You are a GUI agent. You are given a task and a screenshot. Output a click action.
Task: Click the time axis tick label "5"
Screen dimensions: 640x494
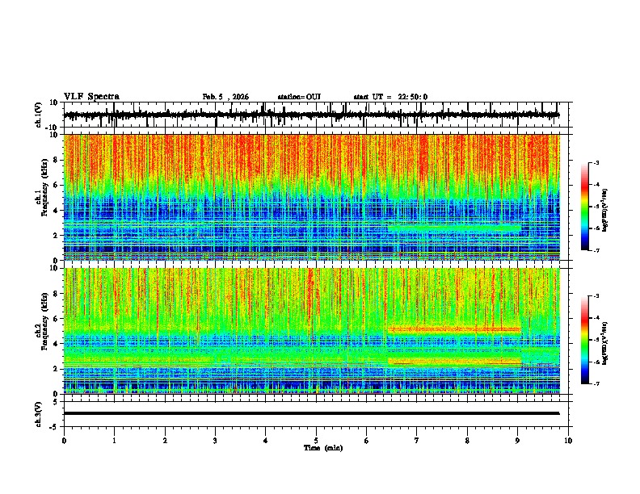[316, 441]
